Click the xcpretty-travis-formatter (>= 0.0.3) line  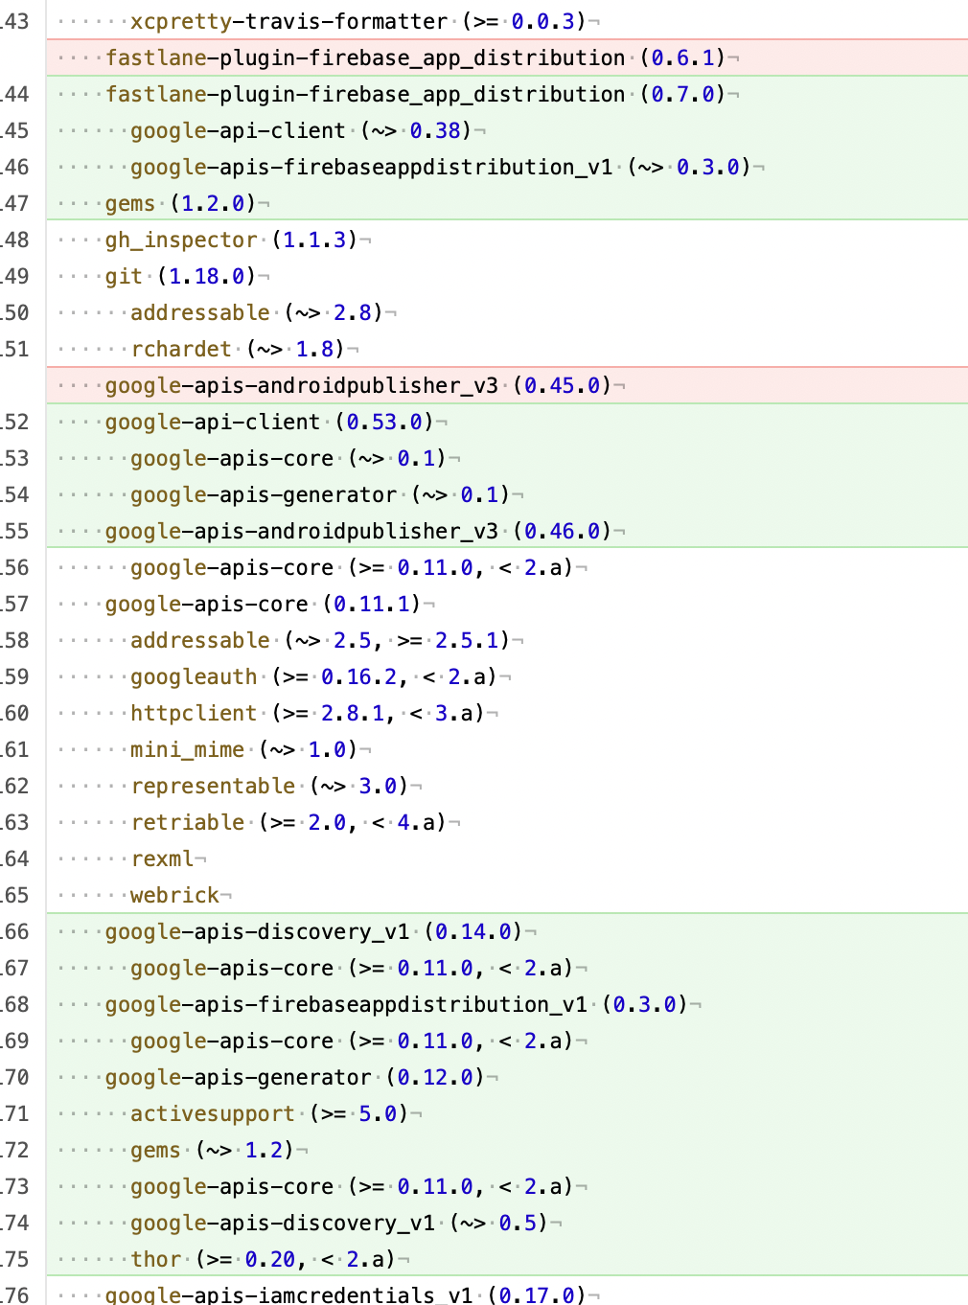coord(508,21)
